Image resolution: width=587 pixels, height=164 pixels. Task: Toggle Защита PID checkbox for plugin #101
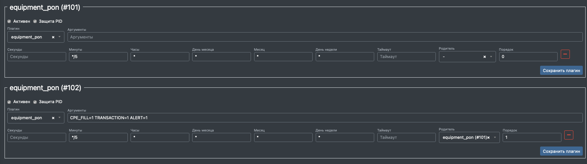click(35, 21)
